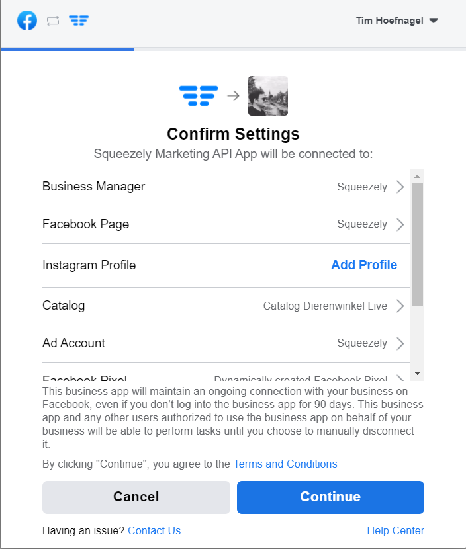The height and width of the screenshot is (549, 466).
Task: Select Catalog Dierenwinkel Live value
Action: (325, 306)
